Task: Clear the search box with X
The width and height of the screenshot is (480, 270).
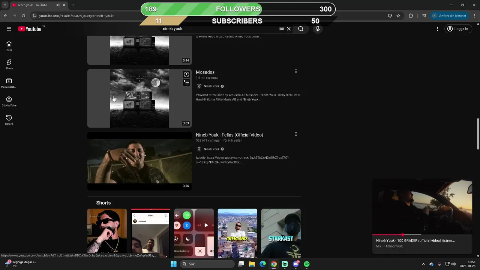Action: (x=289, y=29)
